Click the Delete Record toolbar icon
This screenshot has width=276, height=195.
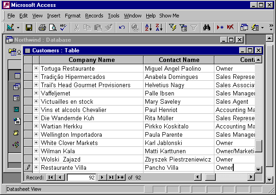click(x=230, y=28)
